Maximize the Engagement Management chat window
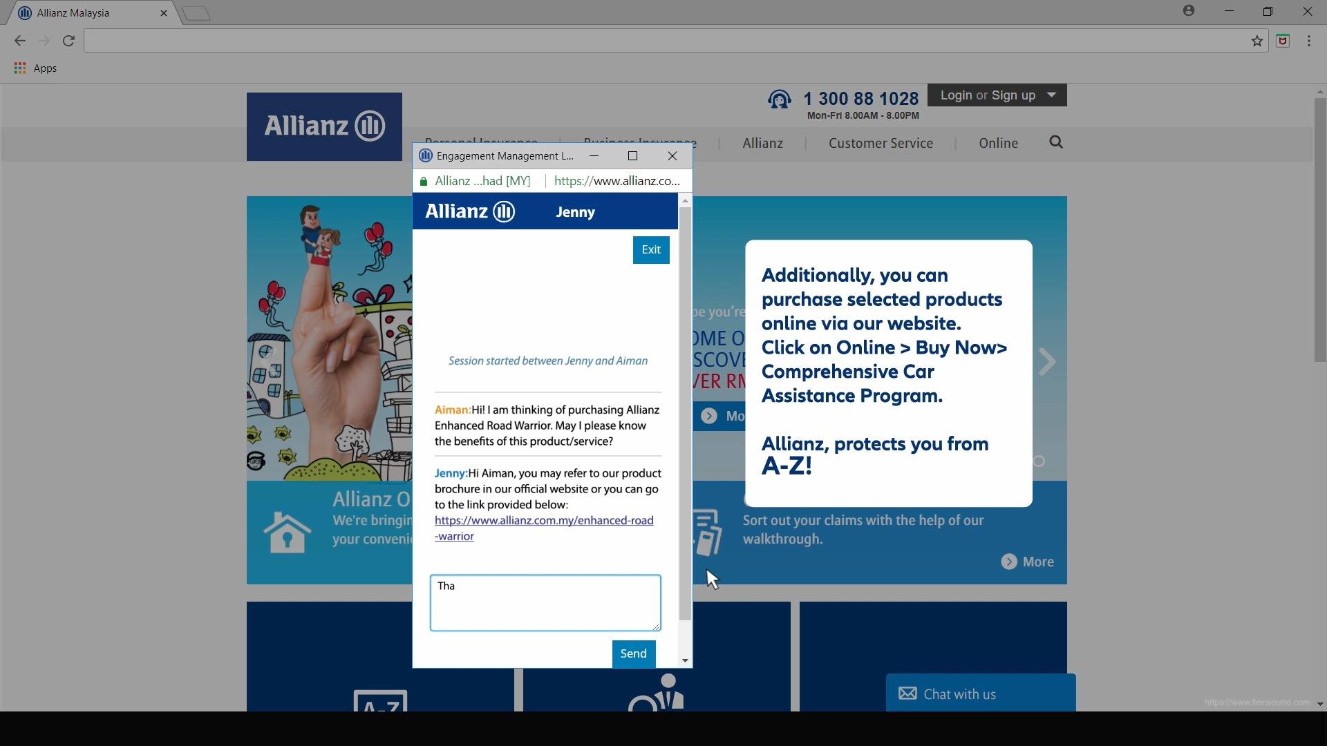This screenshot has width=1327, height=746. coord(632,156)
